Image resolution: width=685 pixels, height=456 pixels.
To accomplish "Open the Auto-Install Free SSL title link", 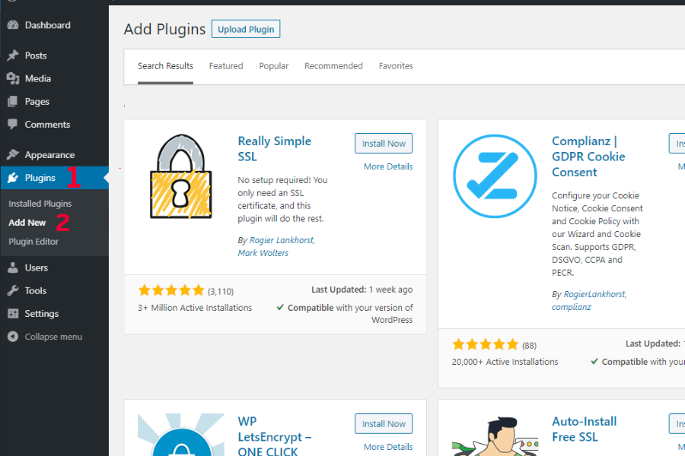I will pos(584,429).
